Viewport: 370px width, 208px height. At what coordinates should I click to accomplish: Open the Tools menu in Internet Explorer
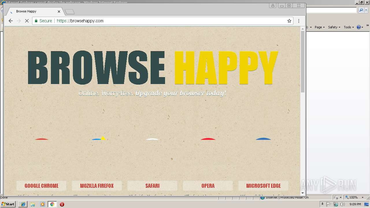click(x=349, y=27)
